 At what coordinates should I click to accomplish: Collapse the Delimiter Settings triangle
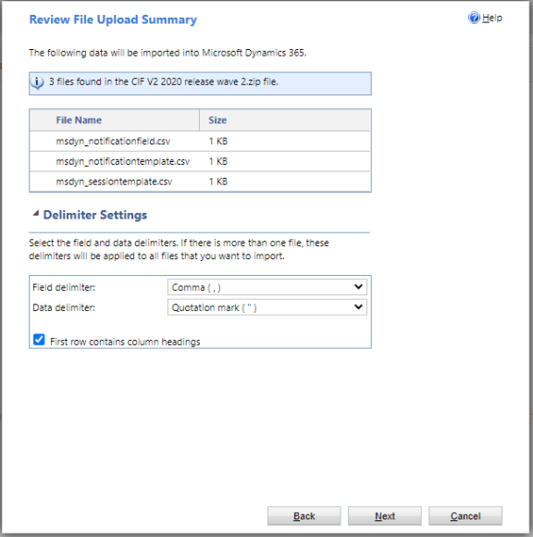(x=35, y=214)
